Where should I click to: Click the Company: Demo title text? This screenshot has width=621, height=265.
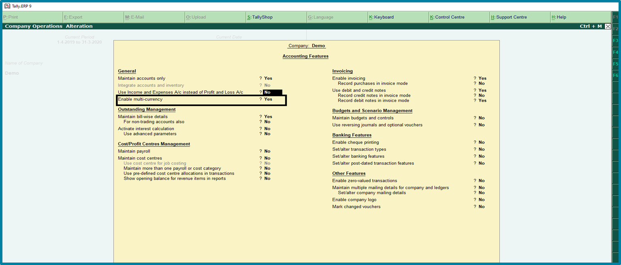tap(307, 46)
